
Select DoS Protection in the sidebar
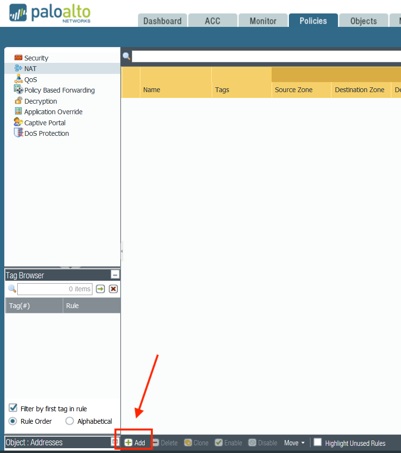(46, 133)
